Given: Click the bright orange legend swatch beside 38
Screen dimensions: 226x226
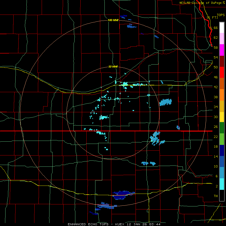Looking at the screenshot, I should pos(222,95).
